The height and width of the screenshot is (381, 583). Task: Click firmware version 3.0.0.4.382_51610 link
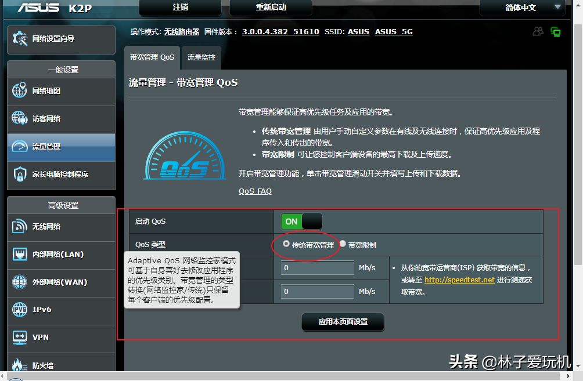tap(280, 32)
